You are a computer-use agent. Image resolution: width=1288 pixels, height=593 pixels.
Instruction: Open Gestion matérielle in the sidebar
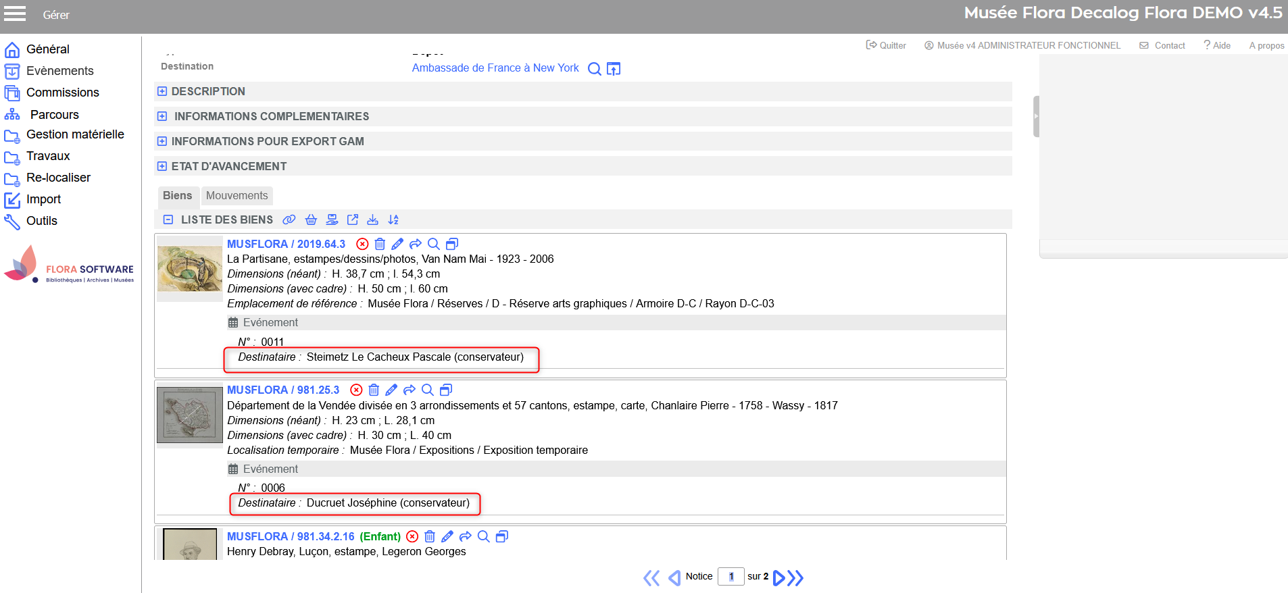[75, 134]
